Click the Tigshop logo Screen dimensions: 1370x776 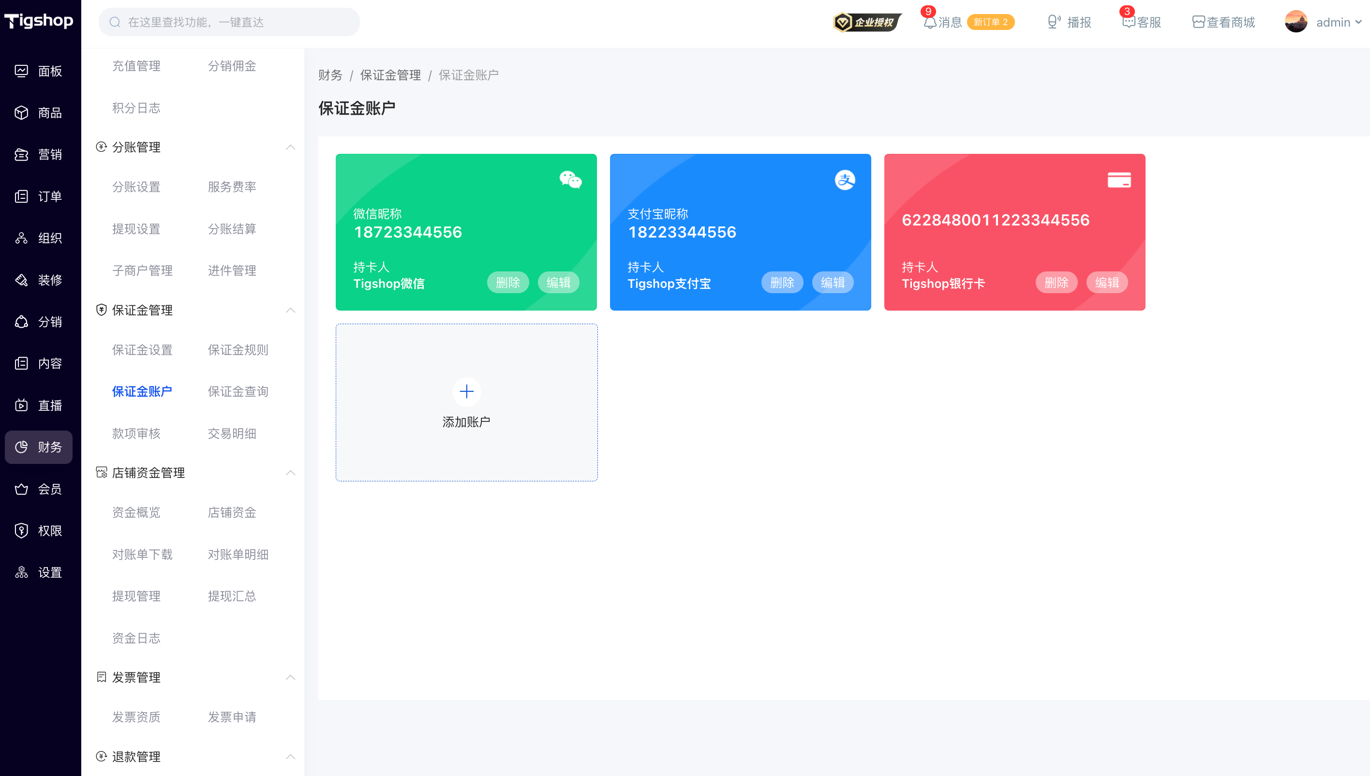pyautogui.click(x=39, y=21)
